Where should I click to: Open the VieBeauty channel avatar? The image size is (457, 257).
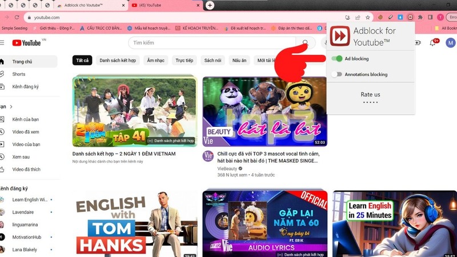point(208,156)
